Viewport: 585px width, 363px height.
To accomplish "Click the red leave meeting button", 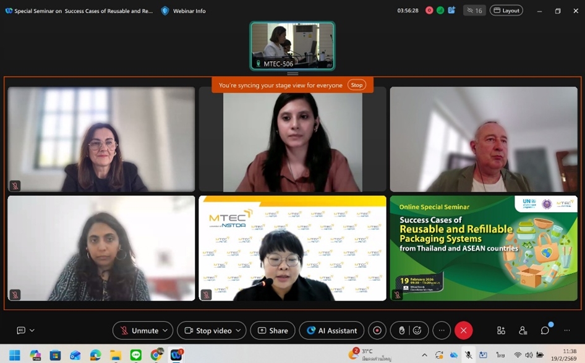I will (x=463, y=331).
